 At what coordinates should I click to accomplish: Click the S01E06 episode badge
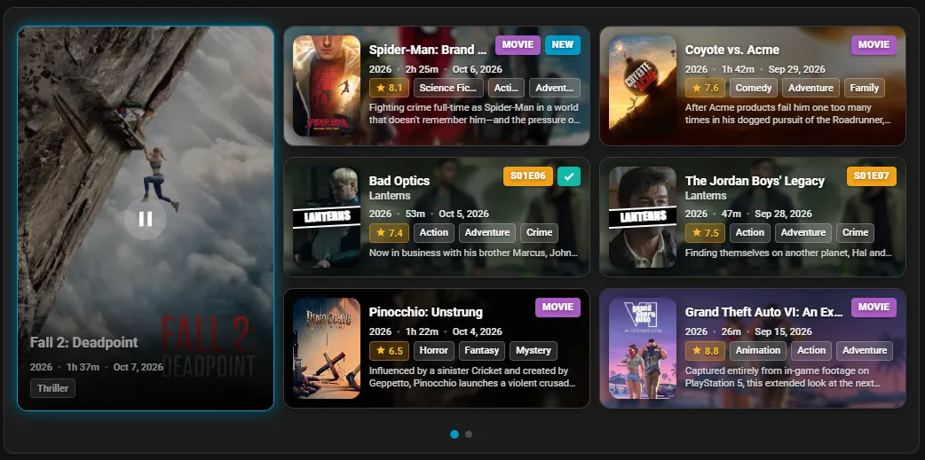[528, 176]
